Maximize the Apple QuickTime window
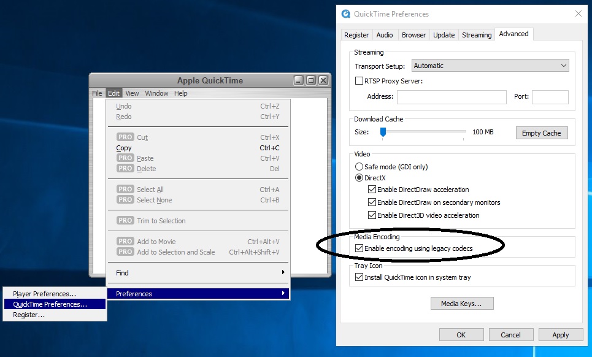The width and height of the screenshot is (592, 357). point(311,80)
